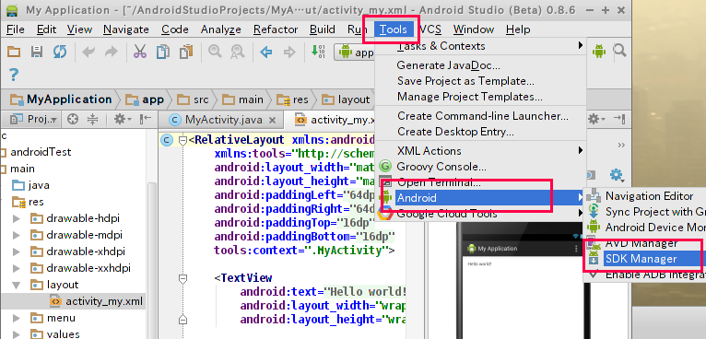Open the View menu

79,29
